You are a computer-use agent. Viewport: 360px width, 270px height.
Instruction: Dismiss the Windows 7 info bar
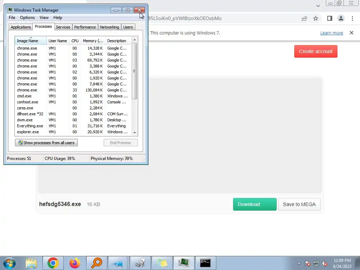click(x=352, y=33)
